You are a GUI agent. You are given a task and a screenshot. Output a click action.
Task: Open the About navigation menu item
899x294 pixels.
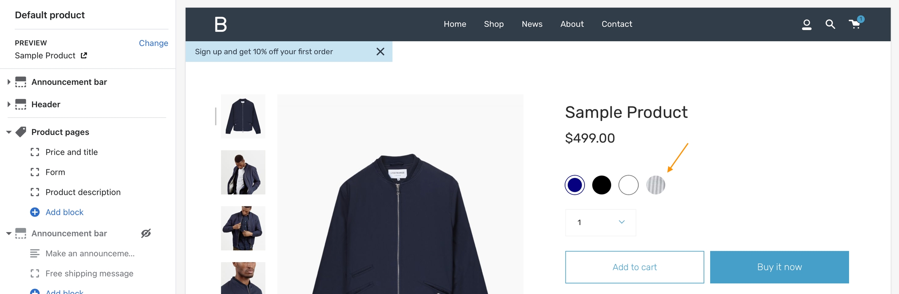pyautogui.click(x=572, y=24)
